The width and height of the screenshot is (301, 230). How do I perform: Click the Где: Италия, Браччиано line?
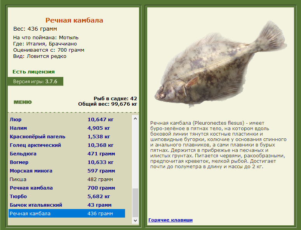point(45,44)
